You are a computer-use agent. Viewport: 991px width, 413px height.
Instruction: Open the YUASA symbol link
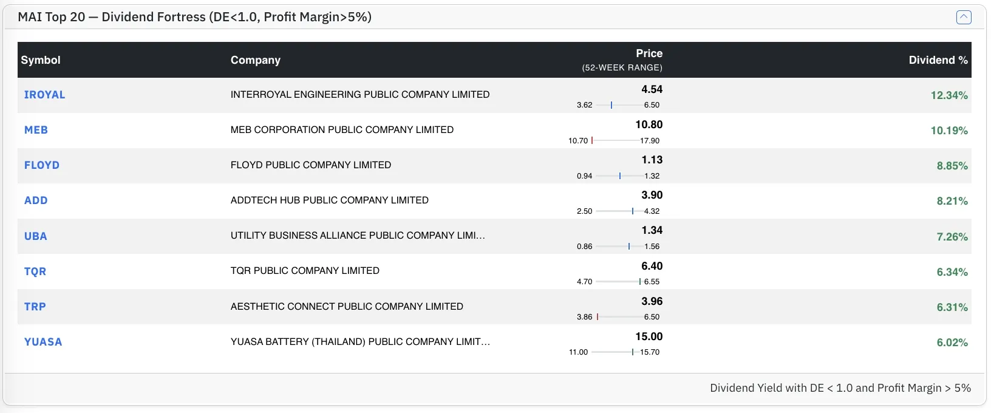(x=43, y=342)
